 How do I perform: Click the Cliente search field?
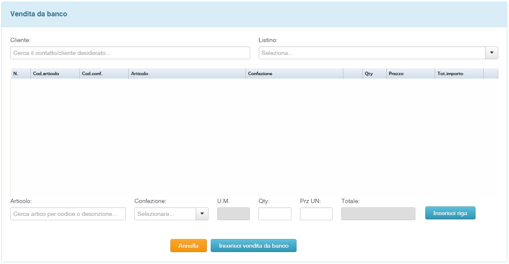pos(130,53)
